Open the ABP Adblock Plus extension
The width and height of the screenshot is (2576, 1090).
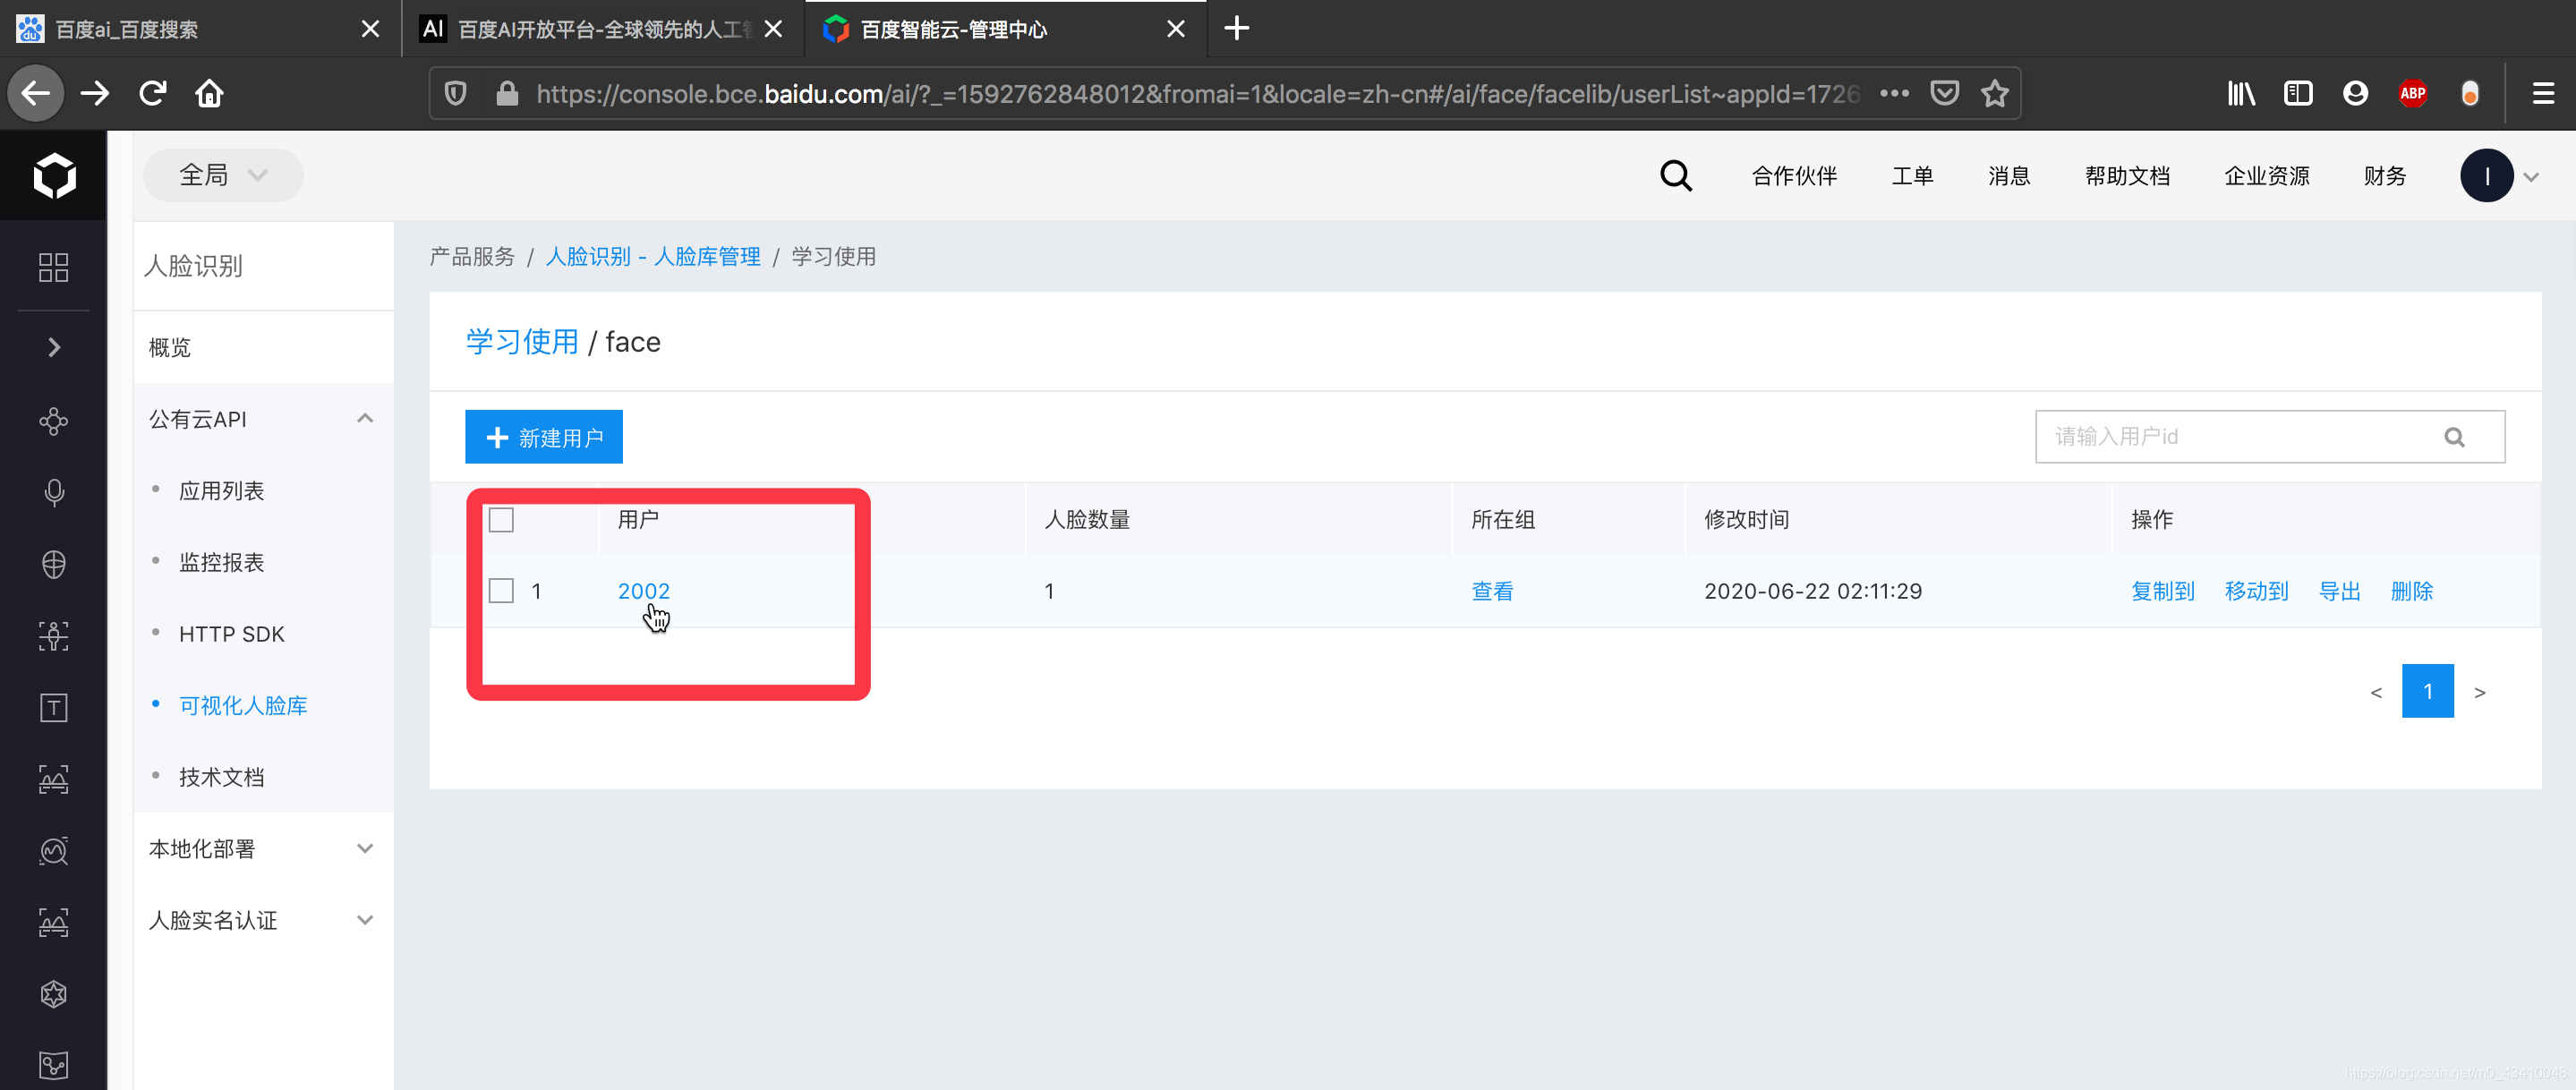[2413, 93]
